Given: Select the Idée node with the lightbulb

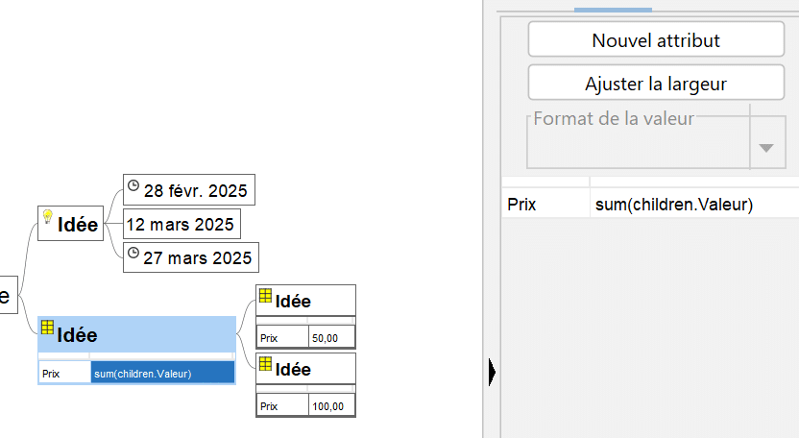Looking at the screenshot, I should tap(78, 225).
